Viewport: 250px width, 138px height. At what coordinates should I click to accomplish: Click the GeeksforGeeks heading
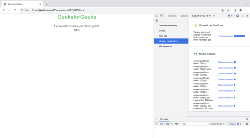click(x=77, y=17)
